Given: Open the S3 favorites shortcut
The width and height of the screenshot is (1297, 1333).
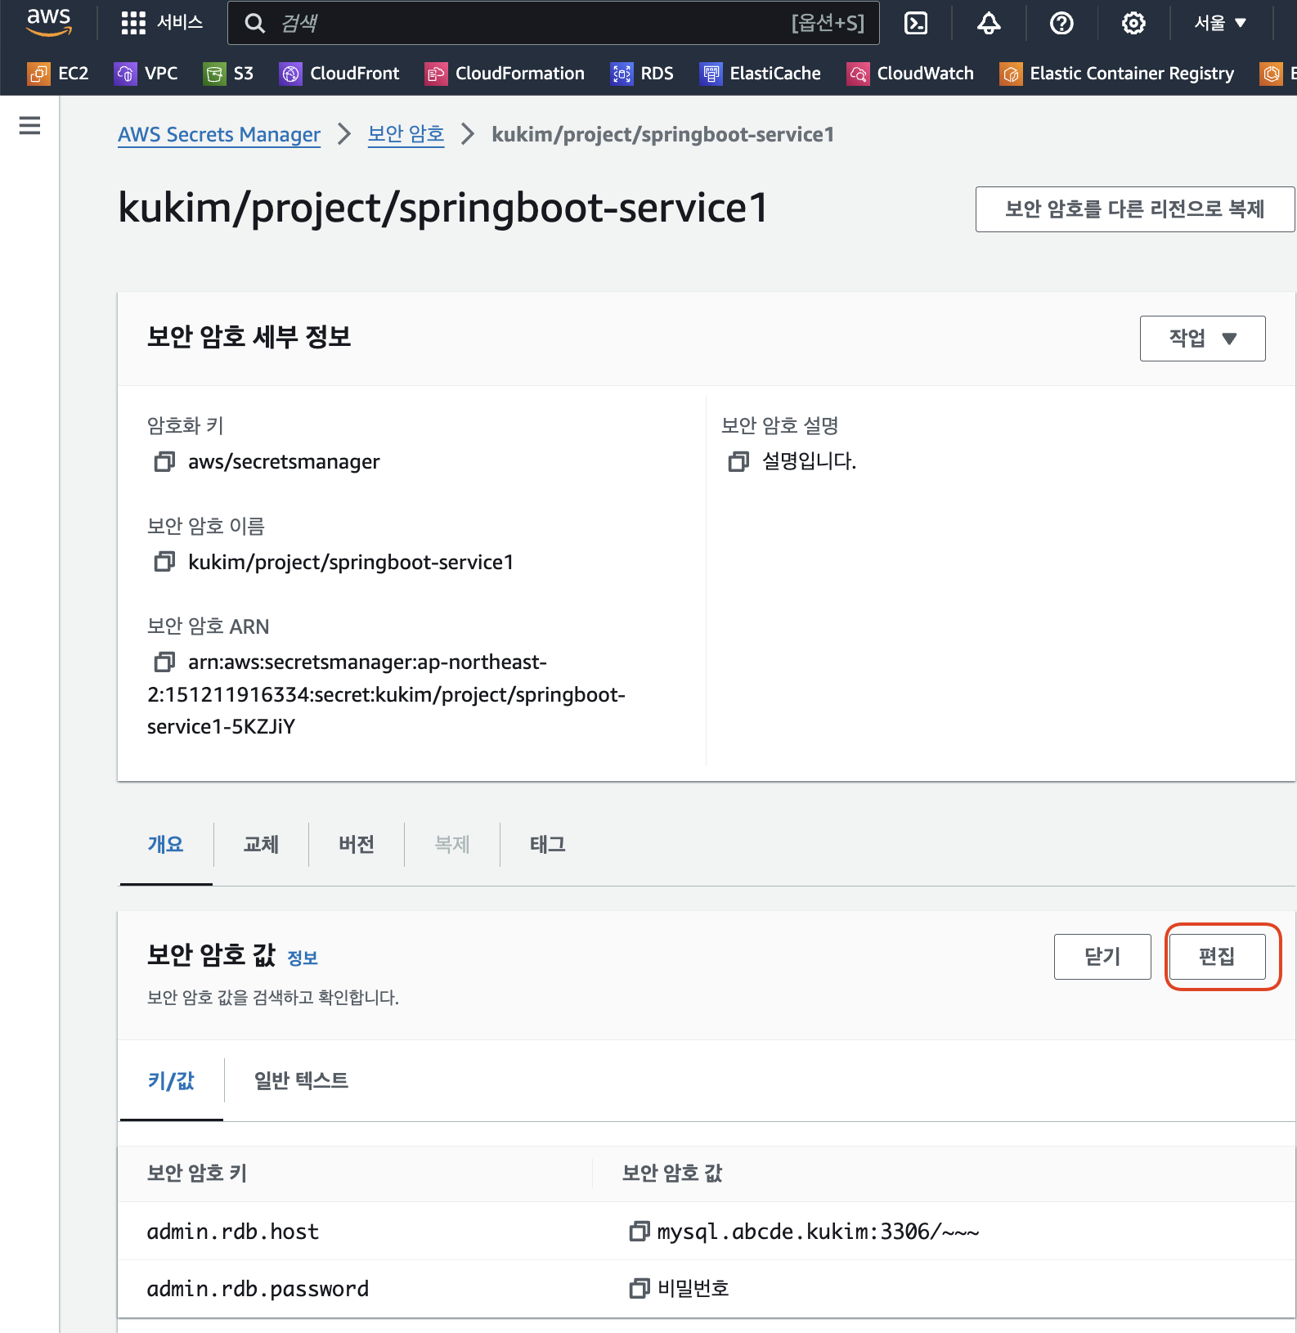Looking at the screenshot, I should tap(229, 74).
